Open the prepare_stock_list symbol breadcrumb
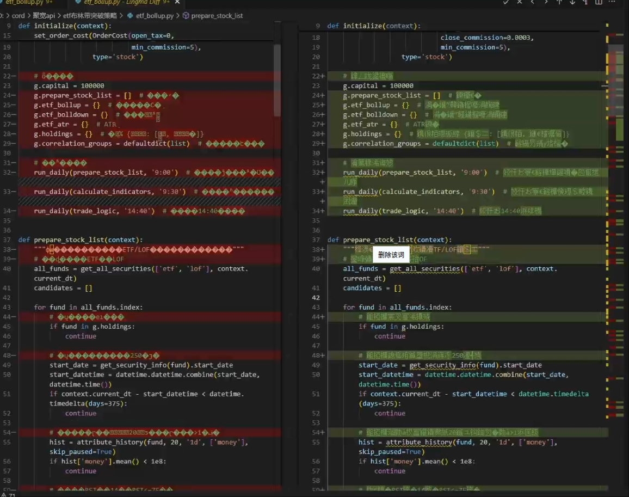Viewport: 629px width, 497px height. [217, 16]
